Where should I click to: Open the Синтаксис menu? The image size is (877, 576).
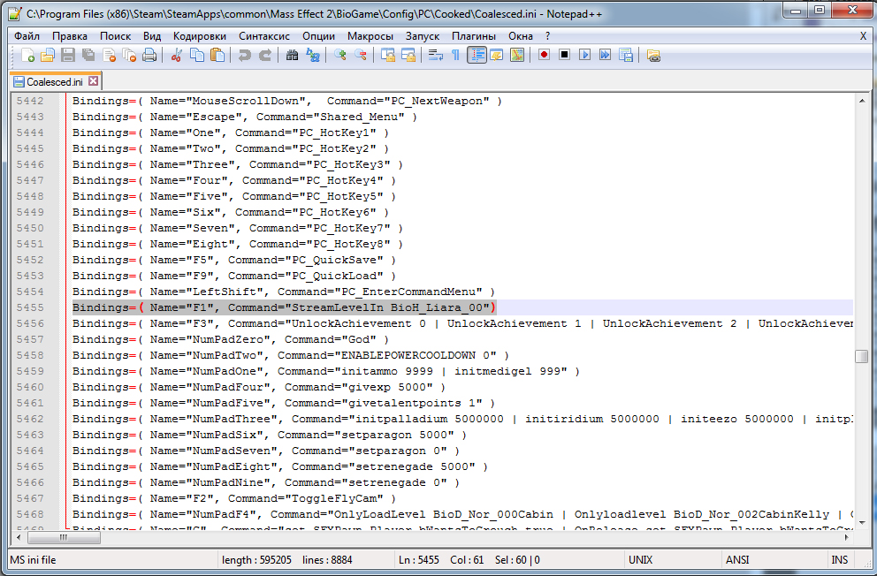[x=264, y=35]
